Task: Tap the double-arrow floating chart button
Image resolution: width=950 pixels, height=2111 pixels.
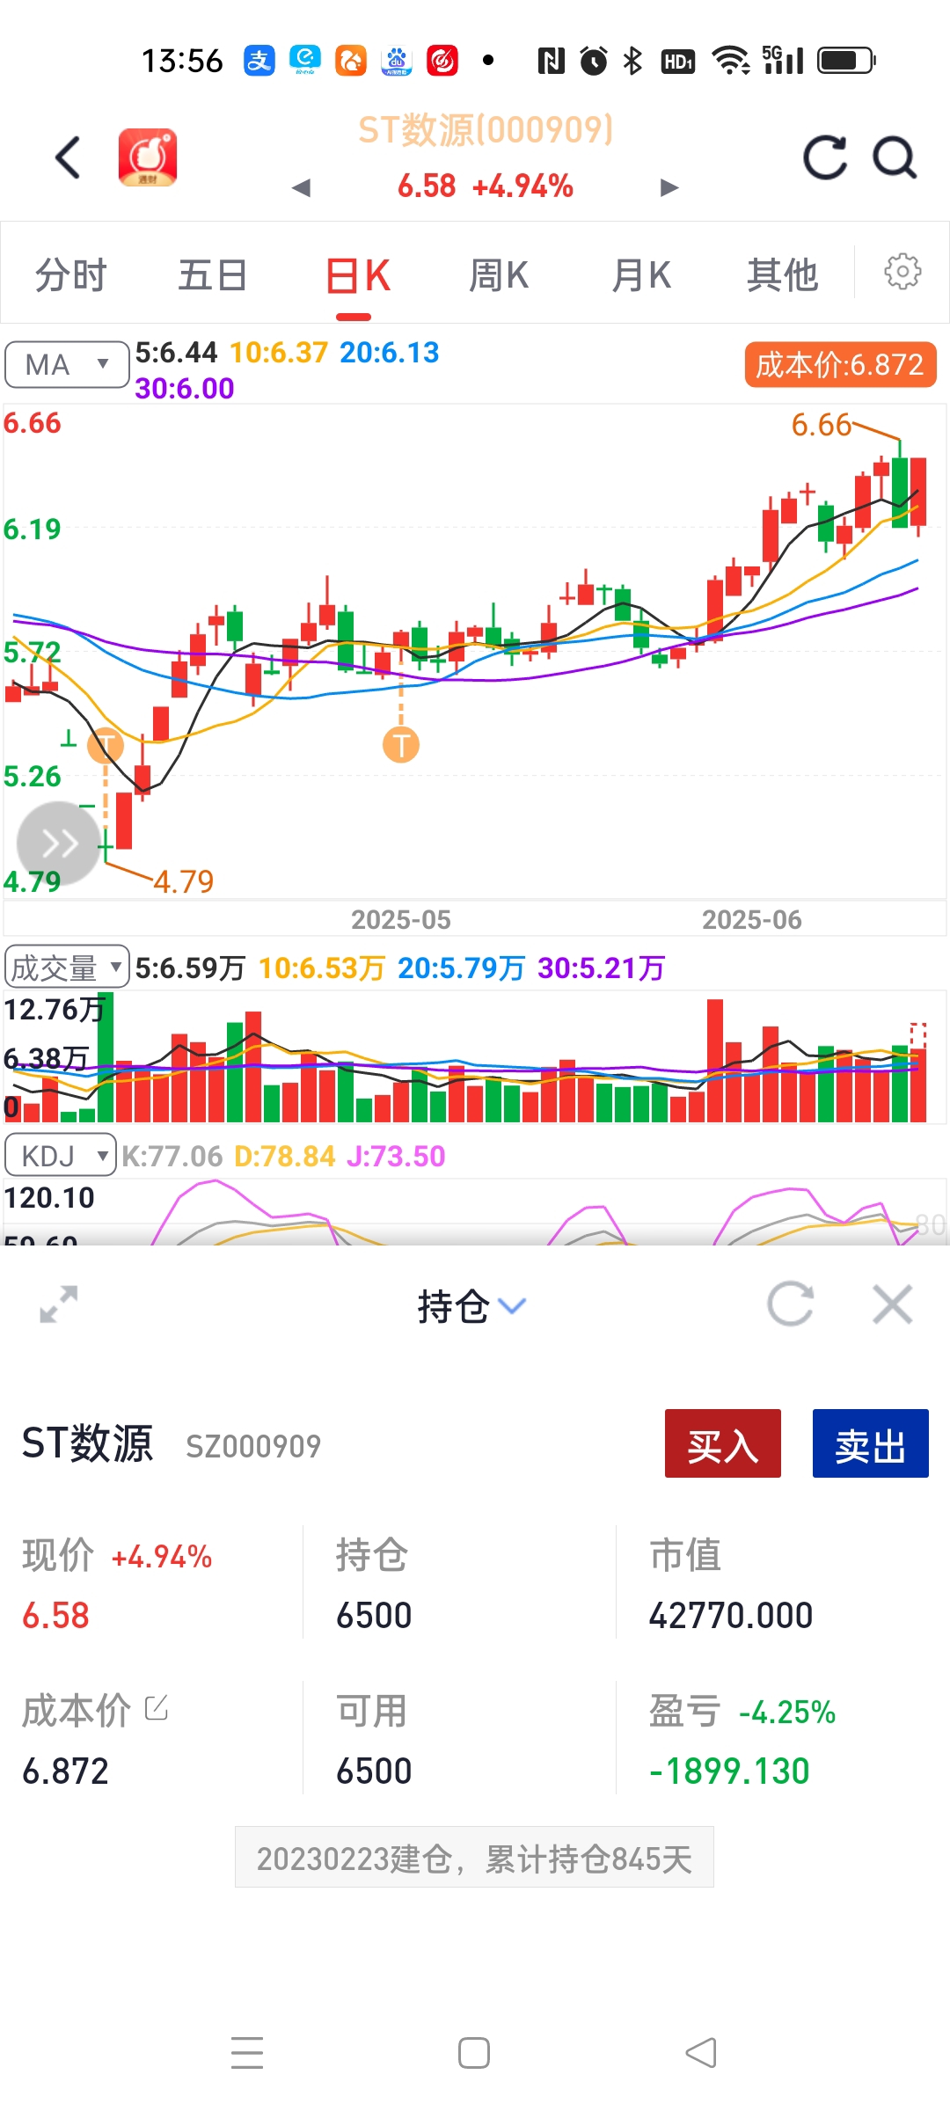Action: (x=59, y=844)
